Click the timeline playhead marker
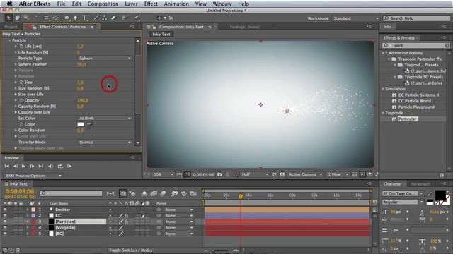 (241, 196)
